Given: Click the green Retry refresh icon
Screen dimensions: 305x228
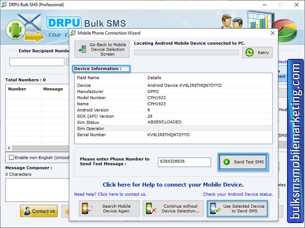Looking at the screenshot, I should pyautogui.click(x=249, y=52).
